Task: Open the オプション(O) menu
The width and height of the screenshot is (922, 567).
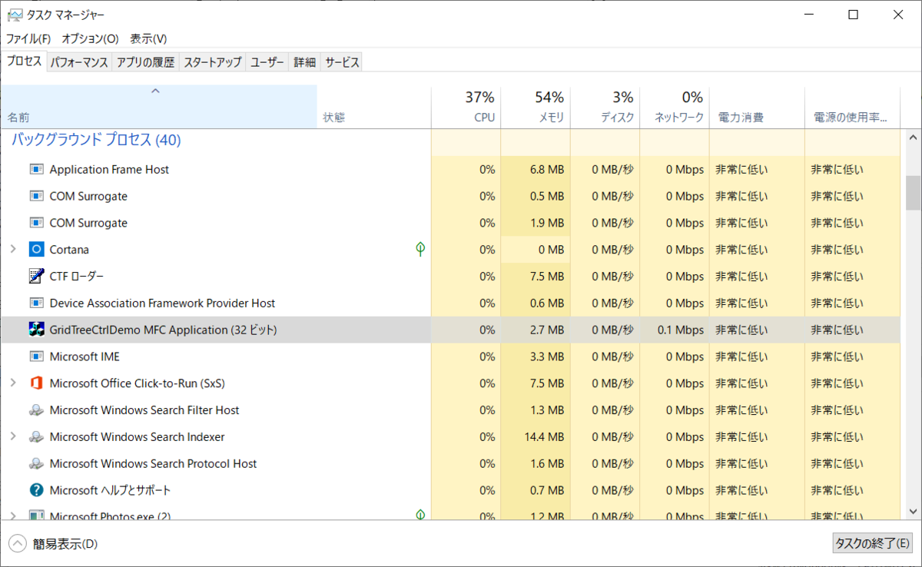Action: (x=90, y=38)
